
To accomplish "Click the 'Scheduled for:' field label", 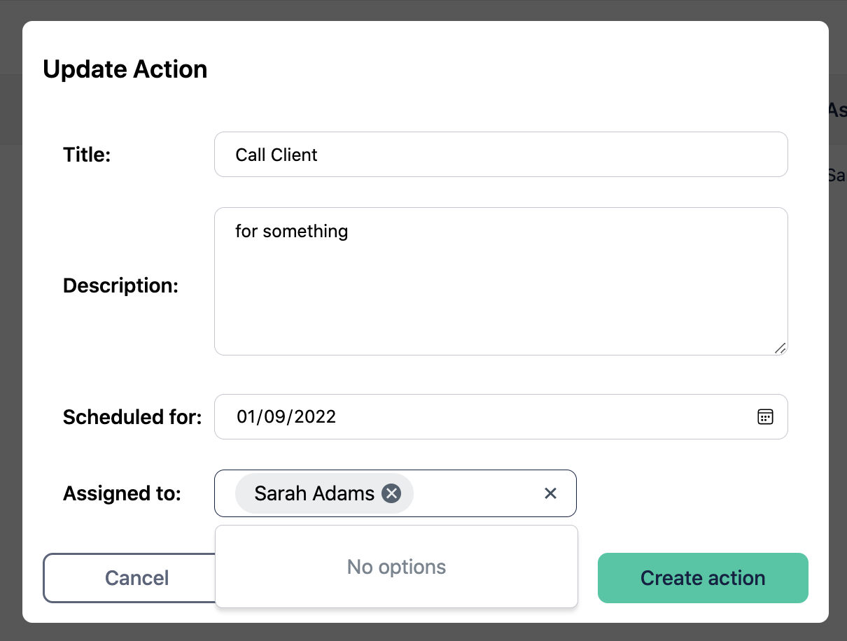I will pos(132,417).
